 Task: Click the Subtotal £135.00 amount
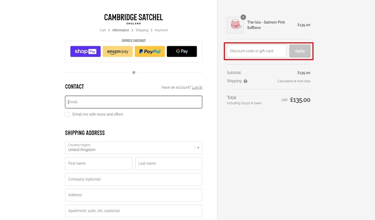pos(304,73)
